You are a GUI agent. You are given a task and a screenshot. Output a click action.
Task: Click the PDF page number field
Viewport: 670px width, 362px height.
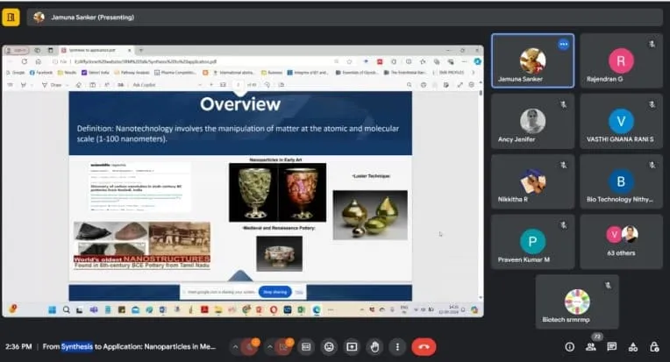coord(239,85)
